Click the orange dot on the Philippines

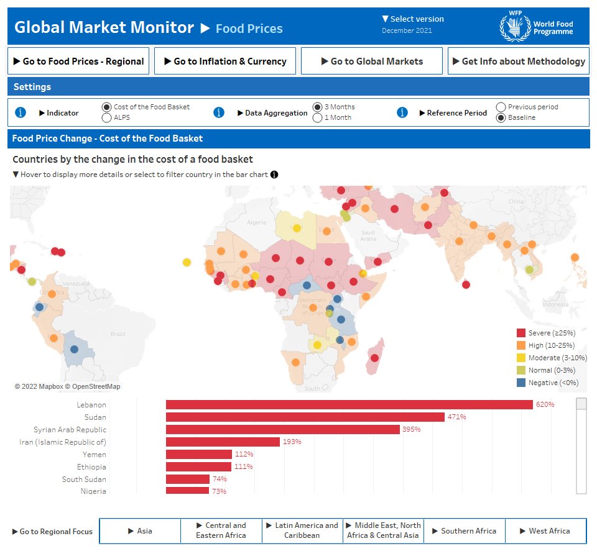tap(575, 257)
